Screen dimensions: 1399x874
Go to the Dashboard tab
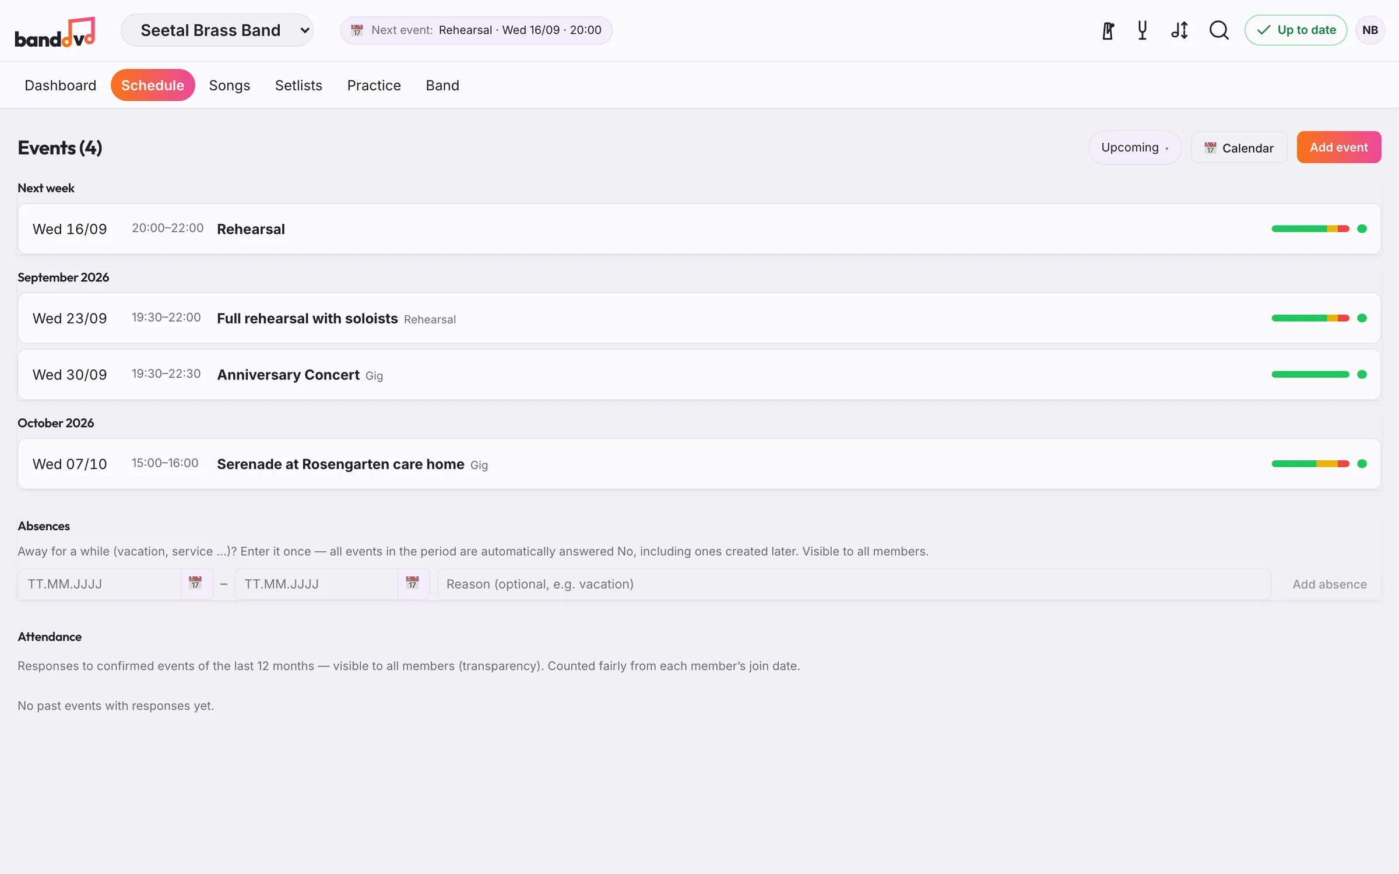pos(61,85)
